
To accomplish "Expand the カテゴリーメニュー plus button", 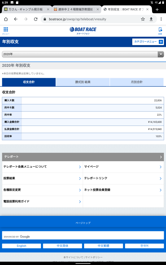I will click(148, 42).
